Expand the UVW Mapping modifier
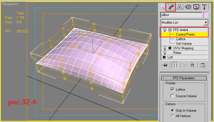Viewport: 214px width, 122px height. tap(170, 48)
